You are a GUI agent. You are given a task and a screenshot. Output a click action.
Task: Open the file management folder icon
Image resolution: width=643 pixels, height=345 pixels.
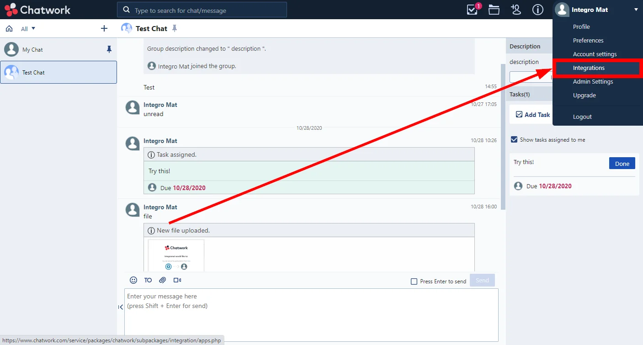pos(494,10)
